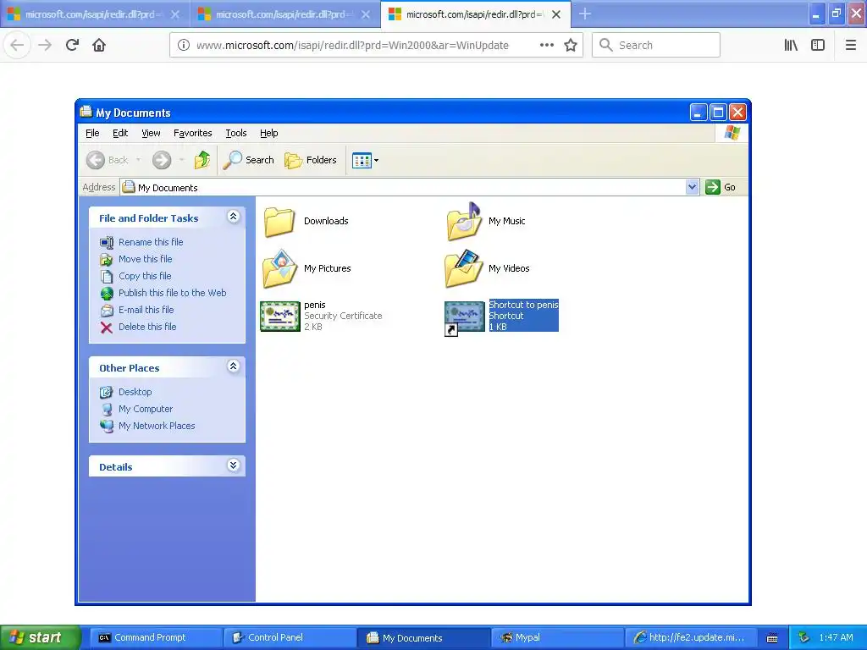Select the My Music folder

pyautogui.click(x=485, y=221)
